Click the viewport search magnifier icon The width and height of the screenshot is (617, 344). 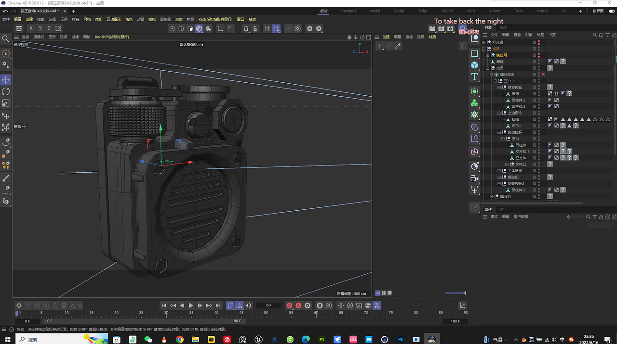pos(6,38)
